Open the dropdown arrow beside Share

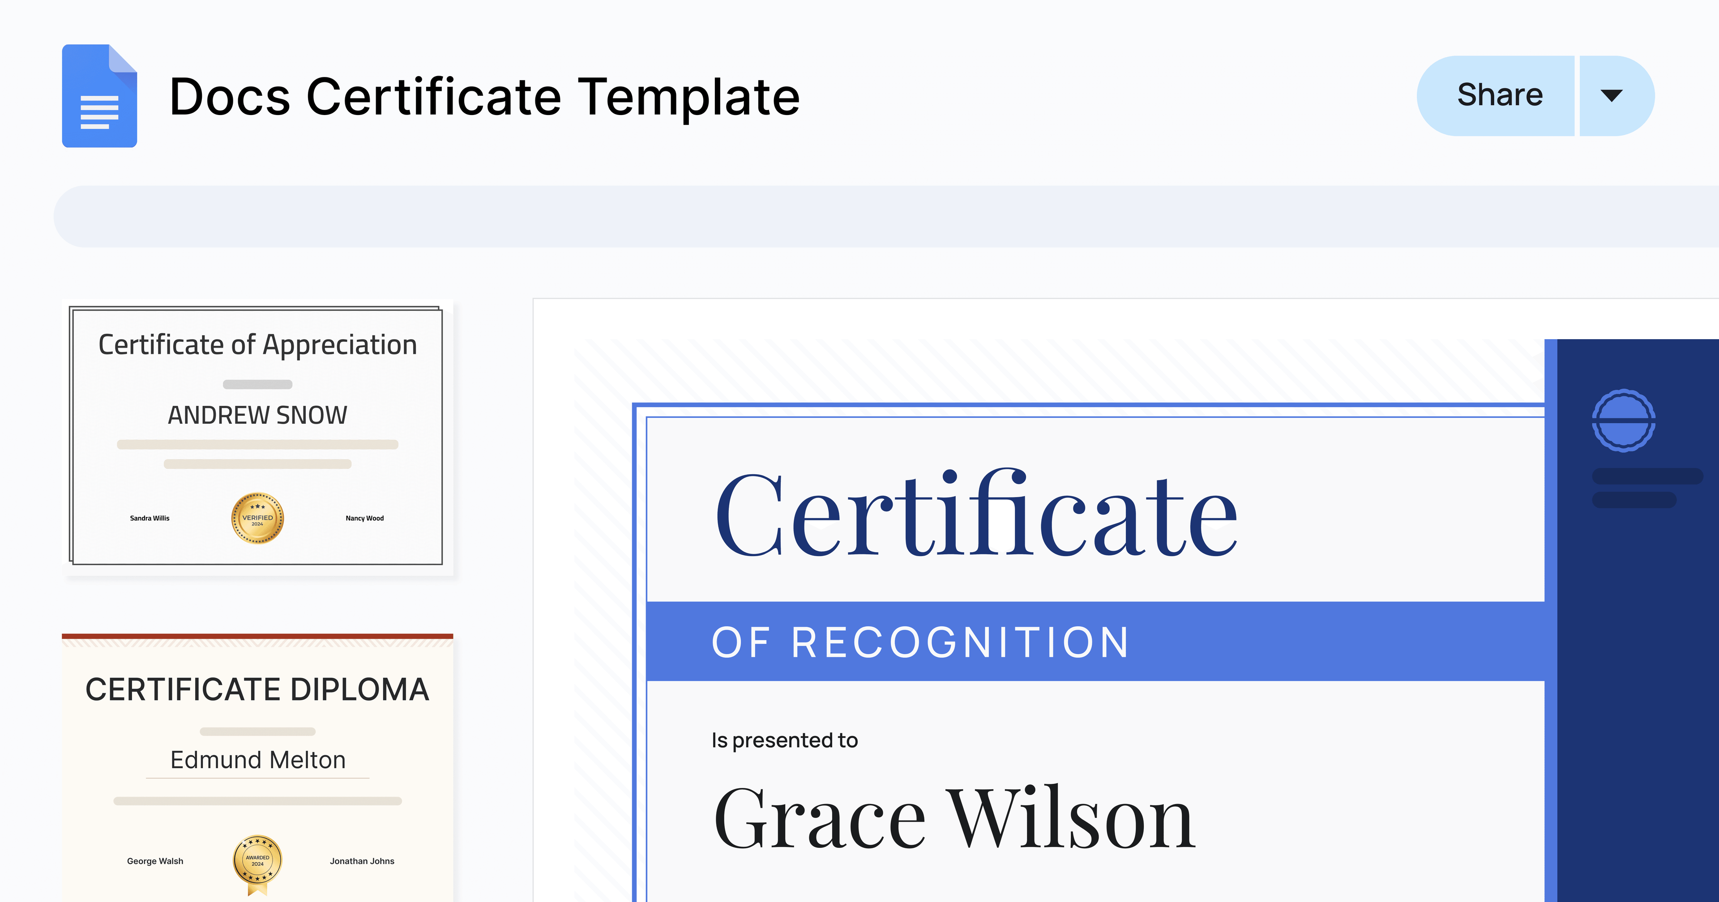(x=1612, y=95)
